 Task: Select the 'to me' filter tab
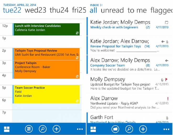click(137, 10)
